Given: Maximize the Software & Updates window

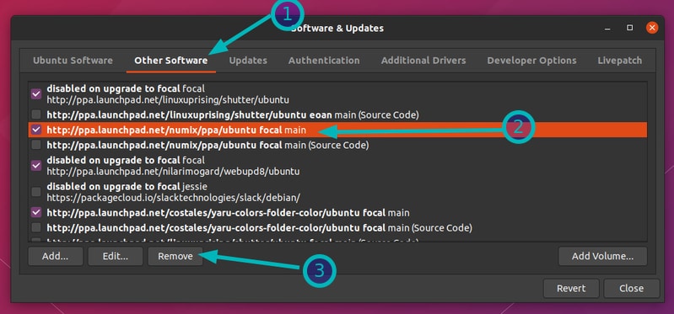Looking at the screenshot, I should pos(630,28).
